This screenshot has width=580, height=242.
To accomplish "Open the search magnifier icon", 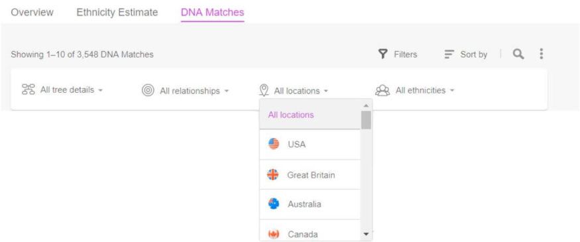I will (518, 54).
